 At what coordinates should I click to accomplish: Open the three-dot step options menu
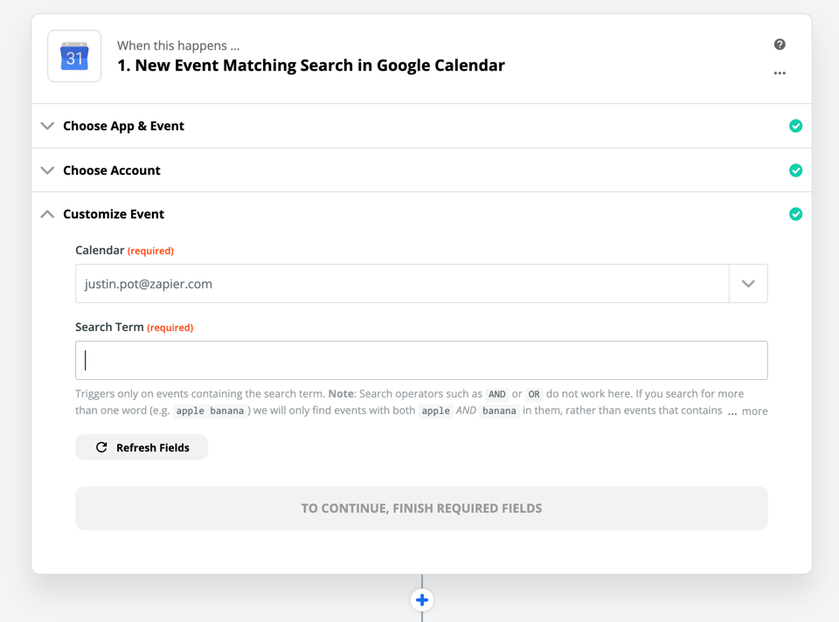point(780,73)
